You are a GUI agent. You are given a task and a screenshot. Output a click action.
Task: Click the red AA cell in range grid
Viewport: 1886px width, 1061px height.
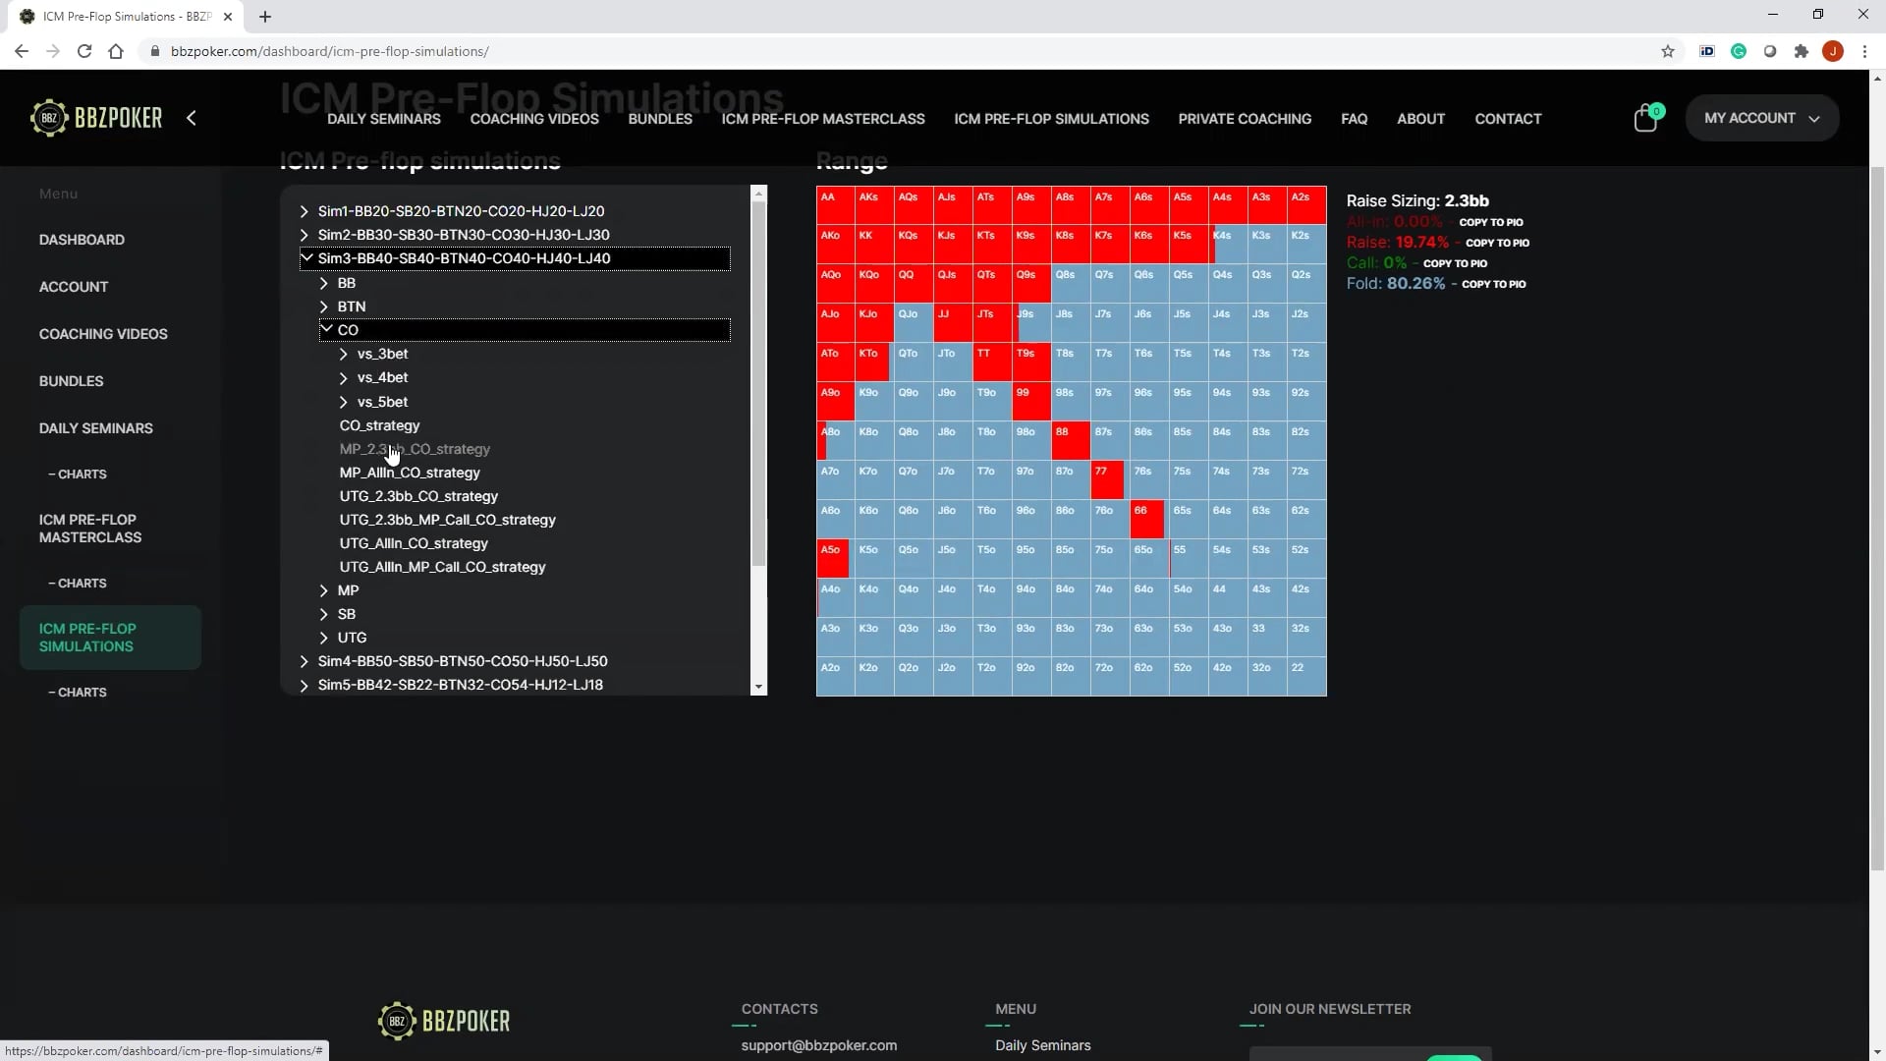834,204
